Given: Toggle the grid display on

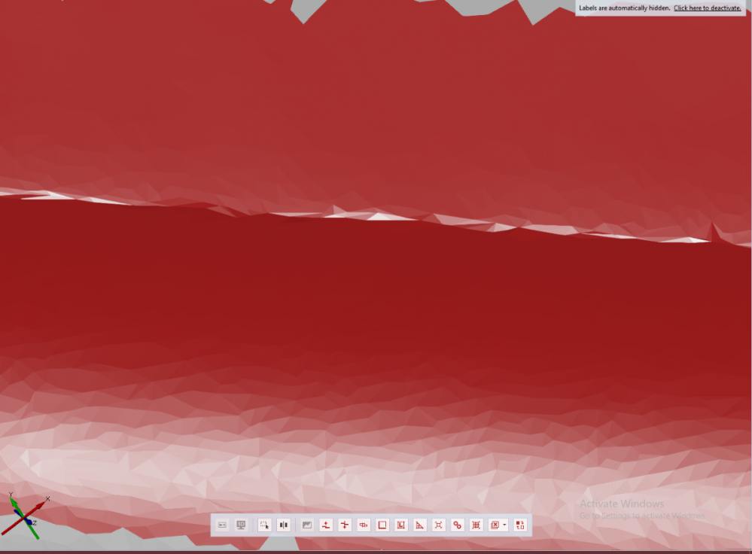Looking at the screenshot, I should [476, 525].
